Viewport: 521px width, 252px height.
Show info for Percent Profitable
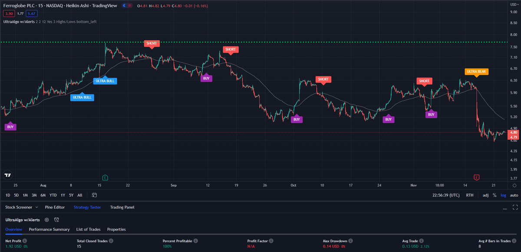196,240
